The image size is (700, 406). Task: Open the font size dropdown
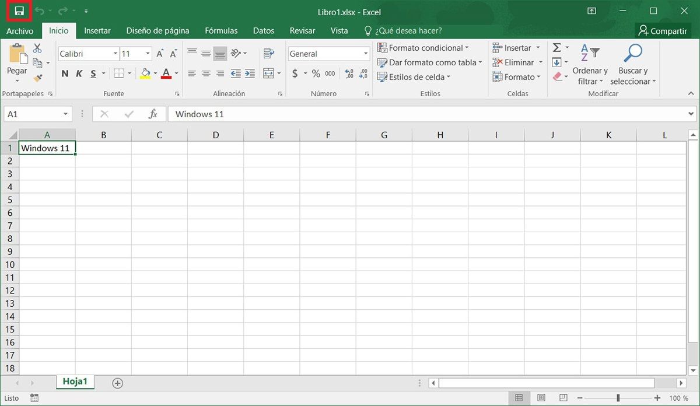147,53
